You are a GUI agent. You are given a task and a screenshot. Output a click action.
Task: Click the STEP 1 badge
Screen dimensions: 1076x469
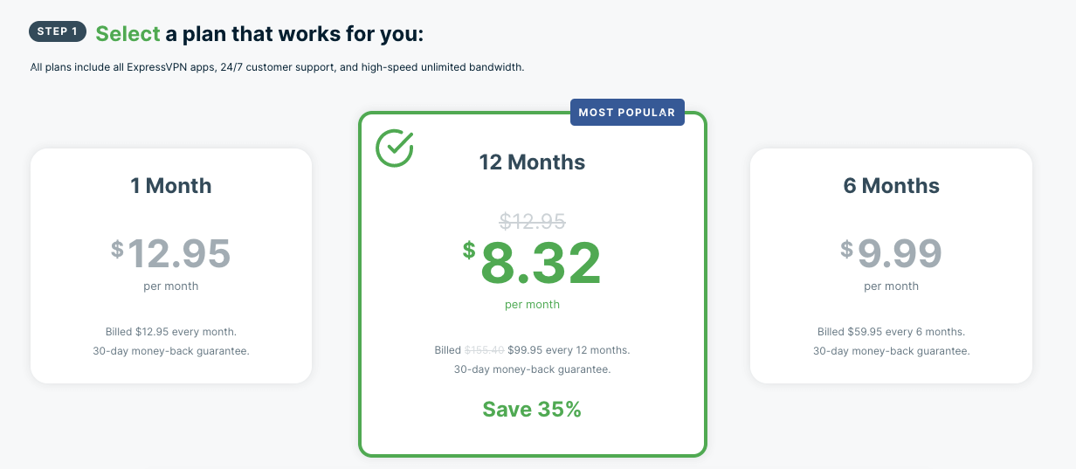[58, 31]
